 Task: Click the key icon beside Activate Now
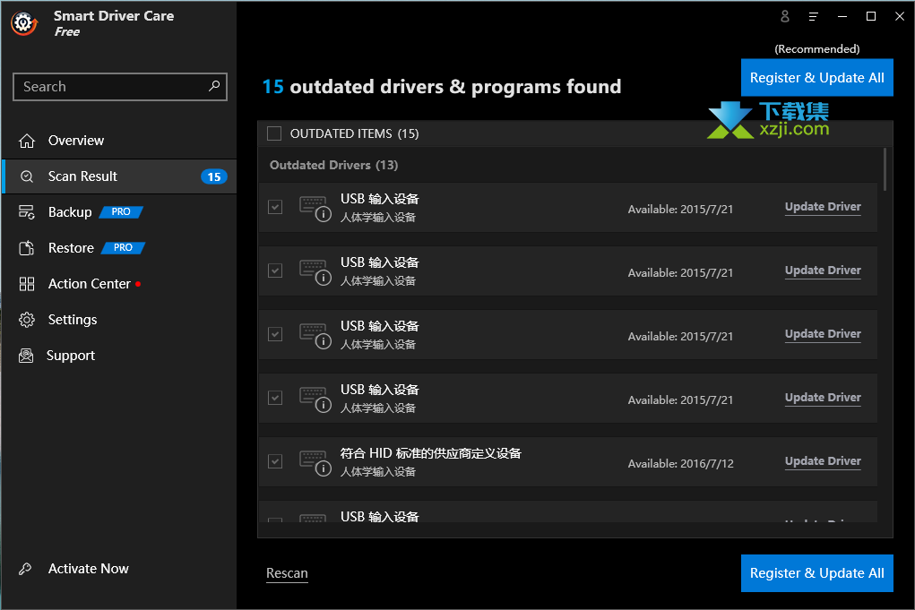click(x=25, y=569)
